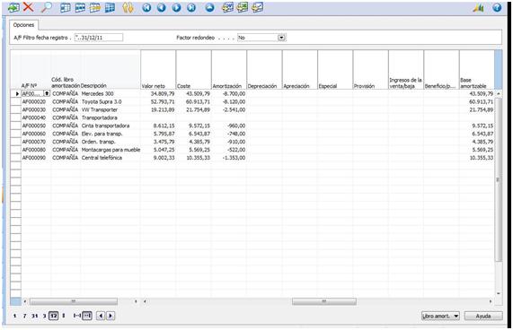513x330 pixels.
Task: Click the chart icon at top right
Action: coord(478,7)
